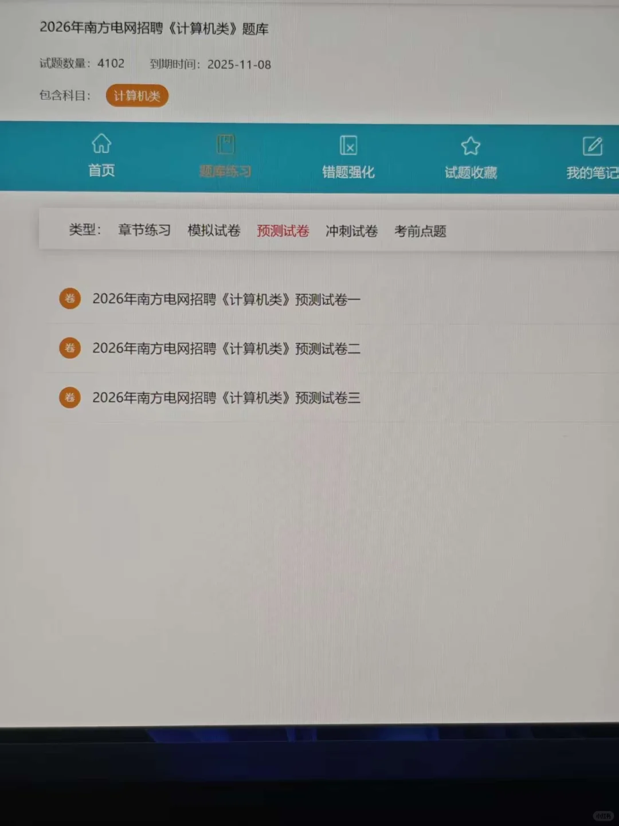Screen dimensions: 619x826
Task: Click the crossed page icon above 错题强化
Action: (348, 146)
